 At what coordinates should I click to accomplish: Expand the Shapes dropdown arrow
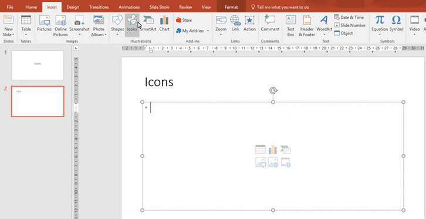tap(117, 35)
